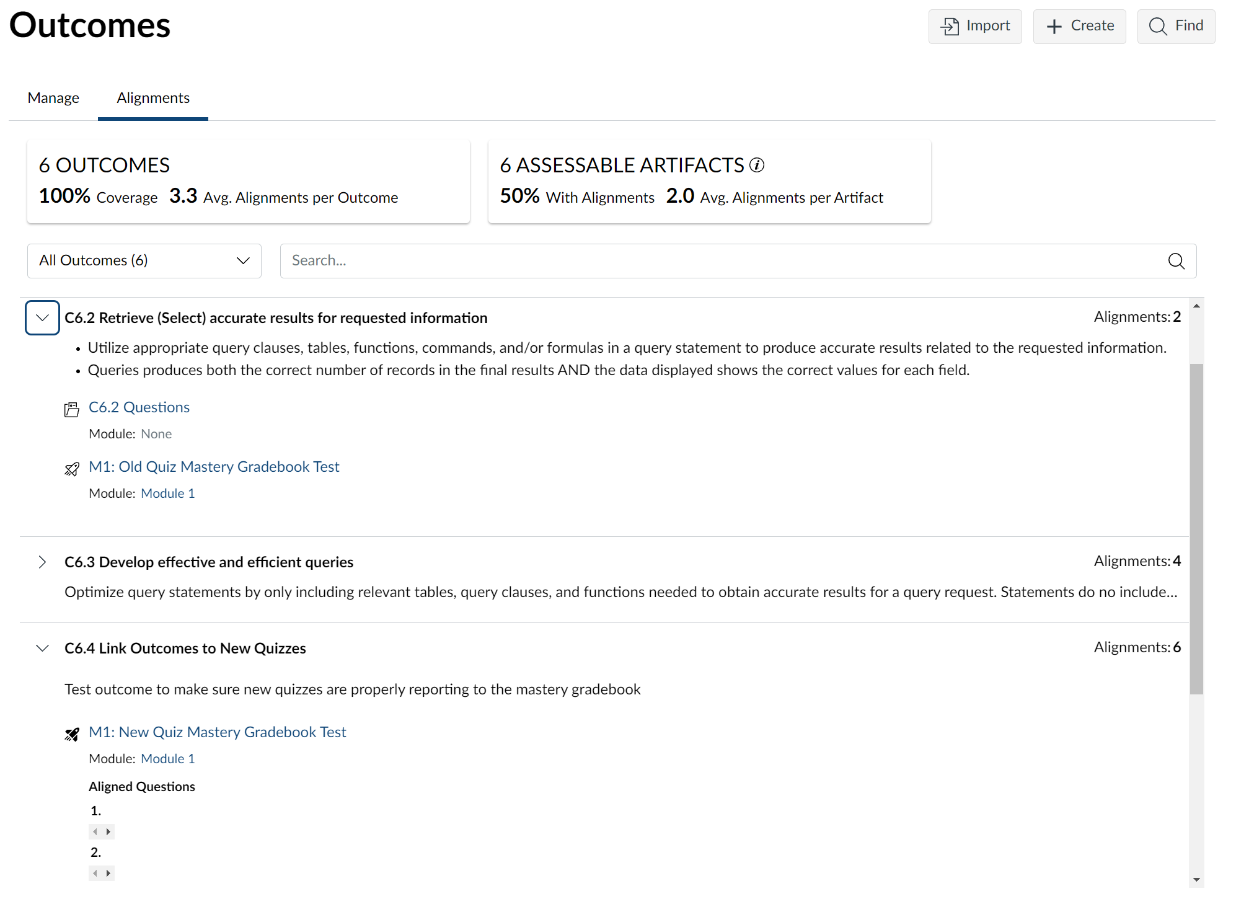Image resolution: width=1236 pixels, height=899 pixels.
Task: Click the Assessable Artifacts info icon
Action: 757,165
